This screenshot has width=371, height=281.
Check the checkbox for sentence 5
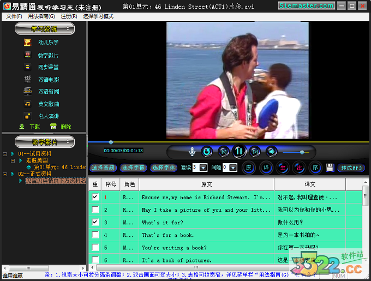[x=95, y=247]
